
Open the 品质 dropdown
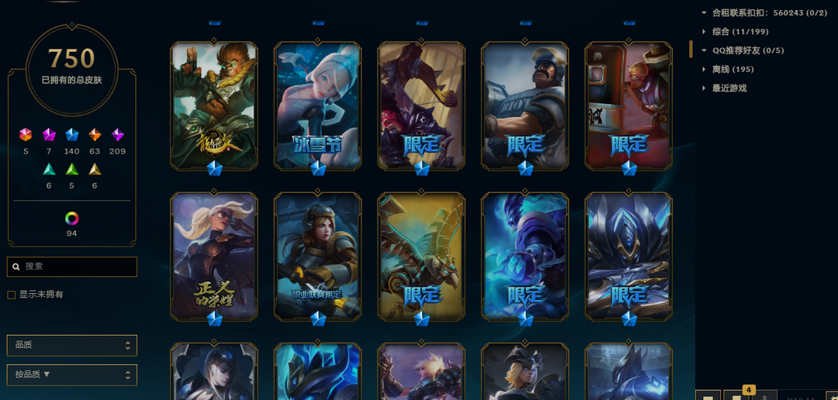tap(71, 345)
